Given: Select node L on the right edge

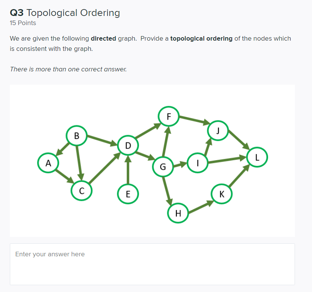Looking at the screenshot, I should point(257,157).
